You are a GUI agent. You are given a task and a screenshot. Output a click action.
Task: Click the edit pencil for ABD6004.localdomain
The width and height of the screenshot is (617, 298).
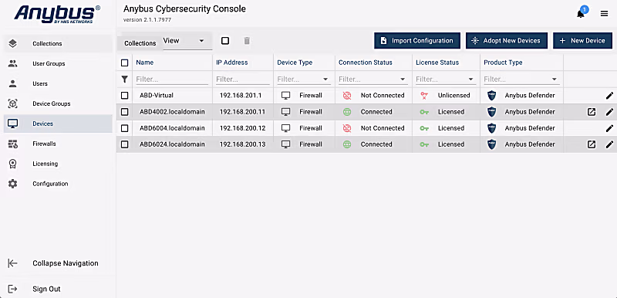click(609, 128)
